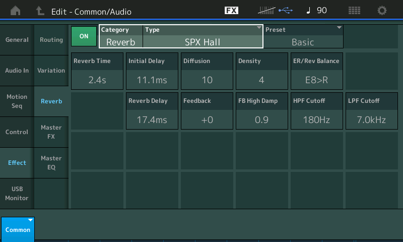Select the Reverb Delay 17.4ms parameter
Viewport: 403px width, 242px height.
click(x=152, y=111)
